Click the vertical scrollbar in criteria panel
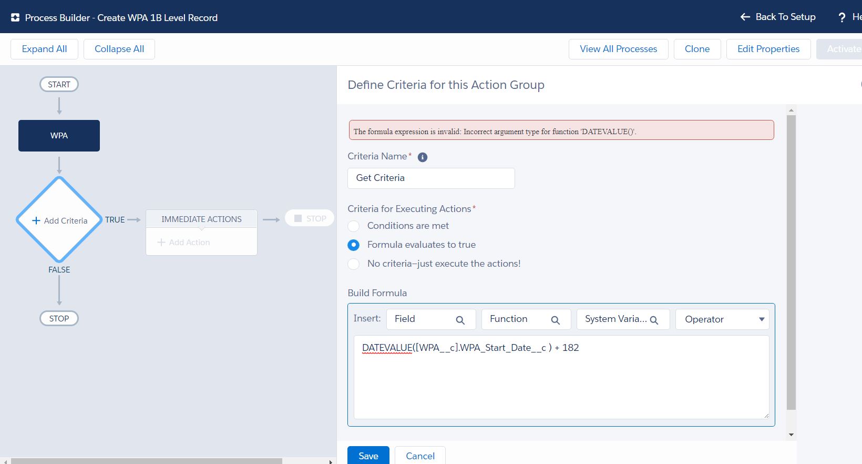This screenshot has height=464, width=862. click(791, 263)
